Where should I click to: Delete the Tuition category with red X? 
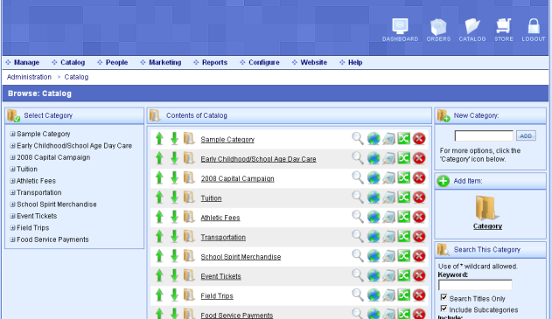419,198
